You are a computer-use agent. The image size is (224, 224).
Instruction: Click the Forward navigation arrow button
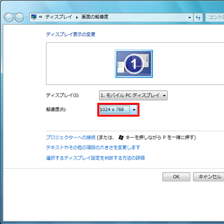(x=20, y=17)
